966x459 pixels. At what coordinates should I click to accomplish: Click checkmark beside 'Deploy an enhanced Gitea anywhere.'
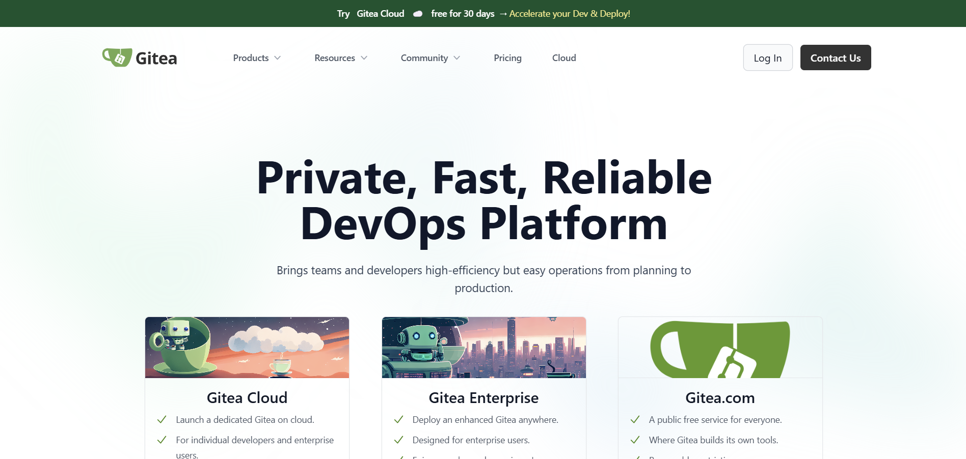(x=398, y=420)
